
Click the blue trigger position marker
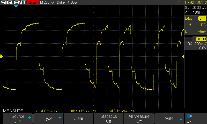(x=16, y=6)
